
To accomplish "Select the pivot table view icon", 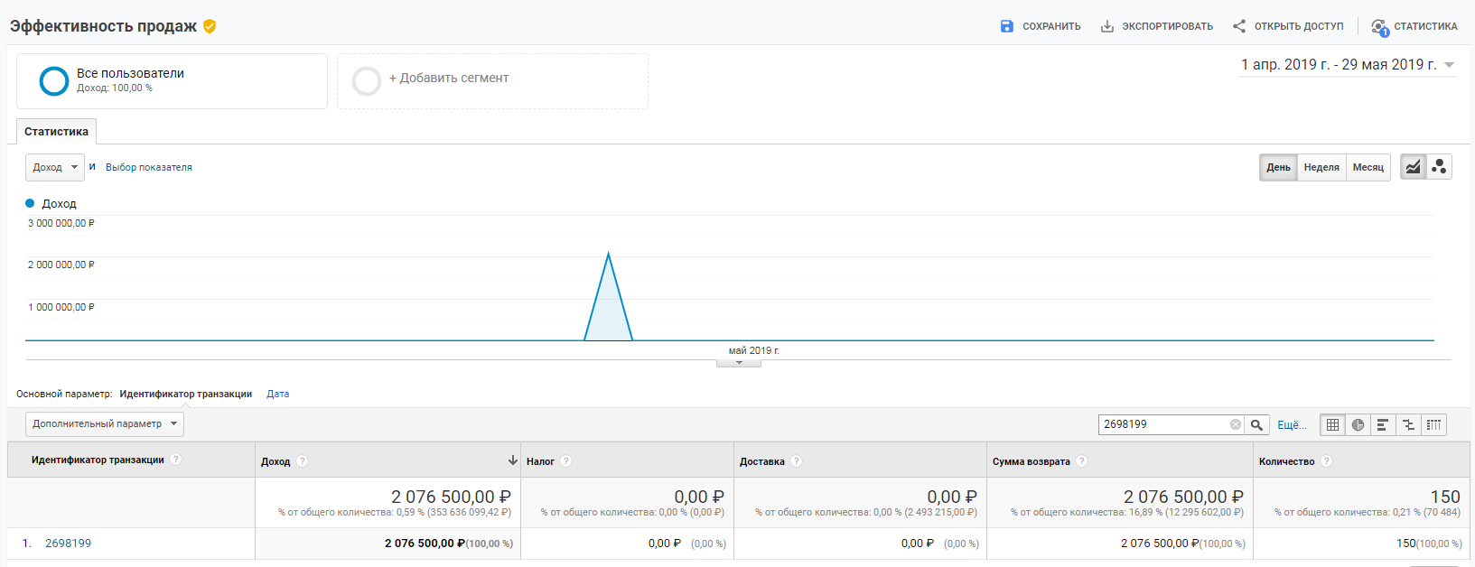I will (x=1433, y=424).
